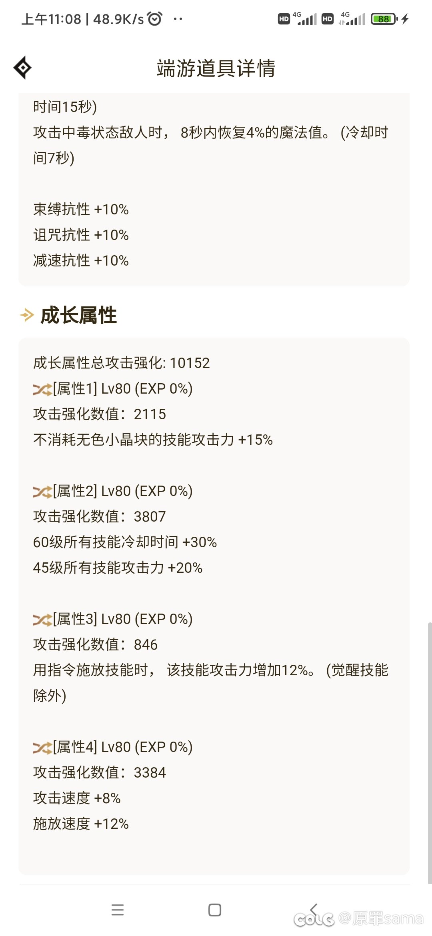Tap the golden arrow before 成长属性
Viewport: 432px width, 936px height.
[x=27, y=315]
